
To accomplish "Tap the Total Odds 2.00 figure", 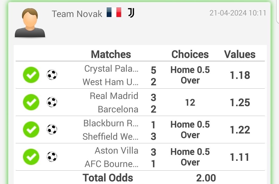I will click(206, 178).
